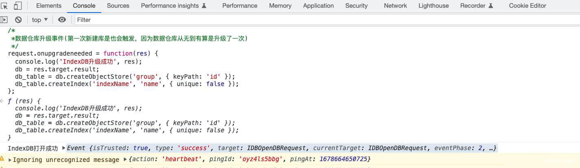Toggle the device toolbar icon

pyautogui.click(x=17, y=6)
